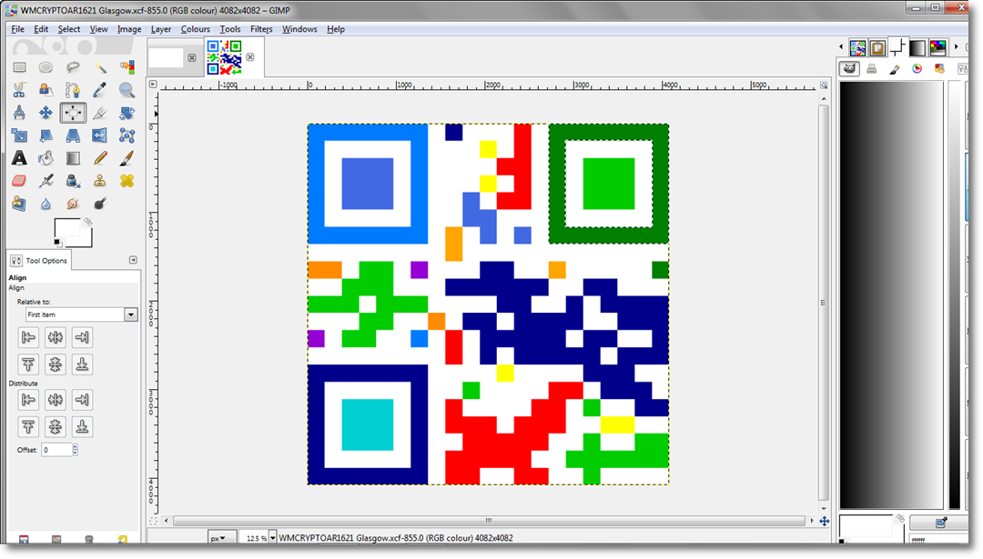
Task: Select the Foreground Select tool
Action: coord(46,90)
